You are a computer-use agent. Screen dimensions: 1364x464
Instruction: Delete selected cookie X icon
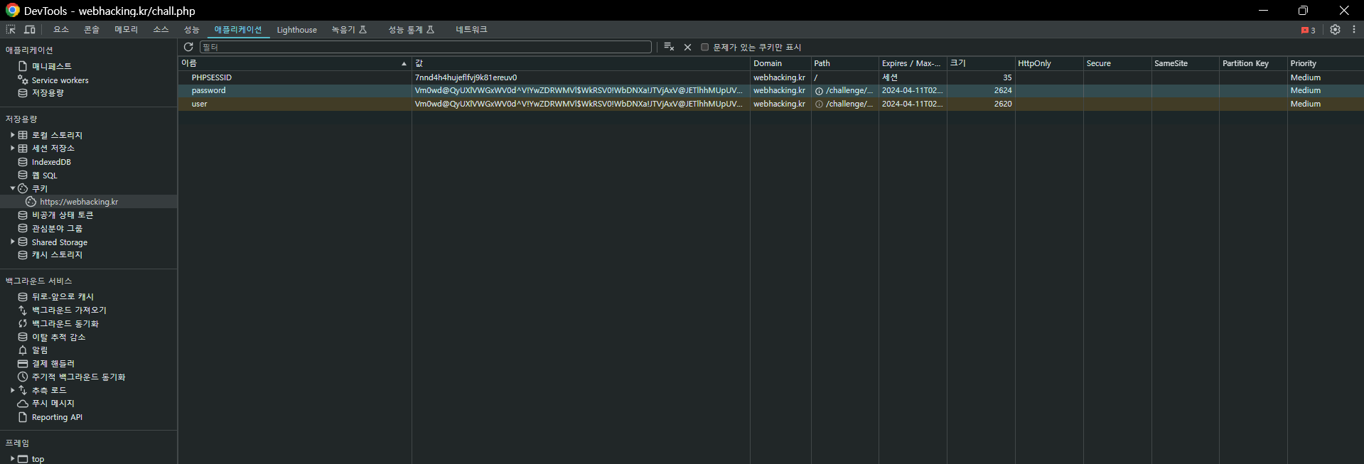pyautogui.click(x=687, y=47)
